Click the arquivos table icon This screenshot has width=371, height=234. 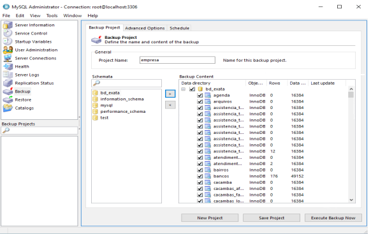(208, 101)
